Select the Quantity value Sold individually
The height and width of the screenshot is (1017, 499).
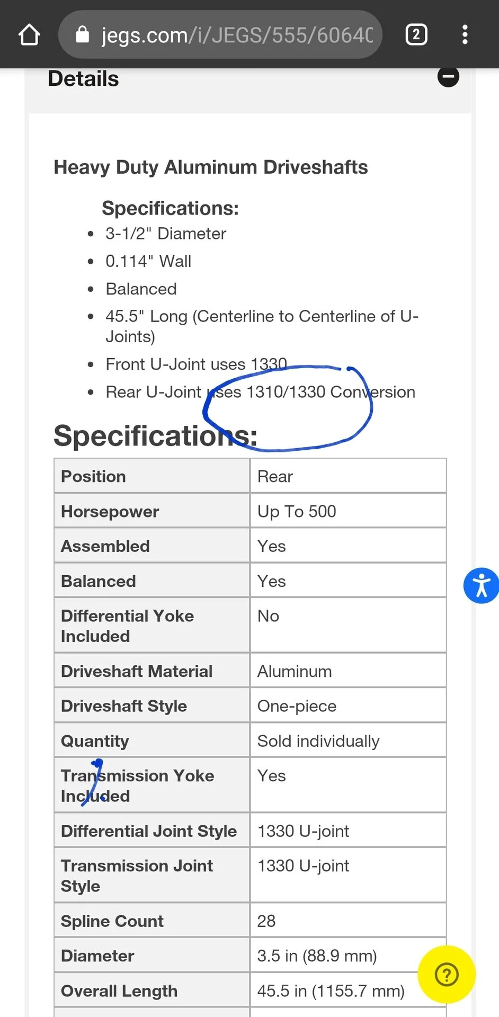318,741
